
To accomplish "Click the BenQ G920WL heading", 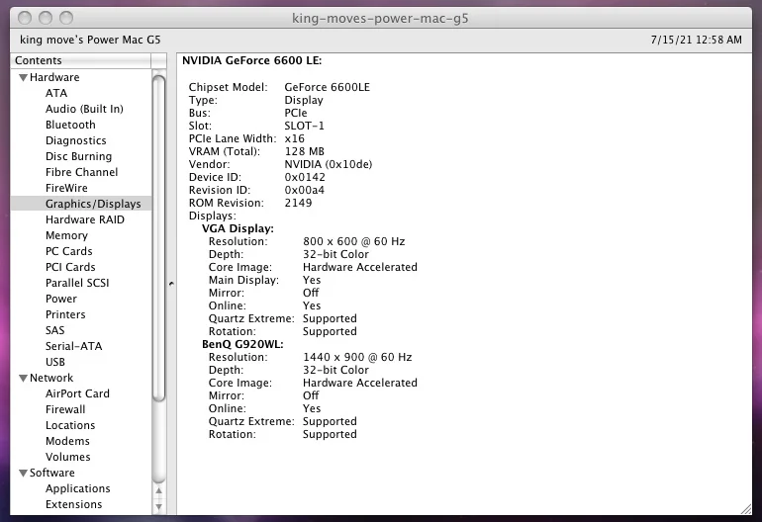I will (242, 344).
